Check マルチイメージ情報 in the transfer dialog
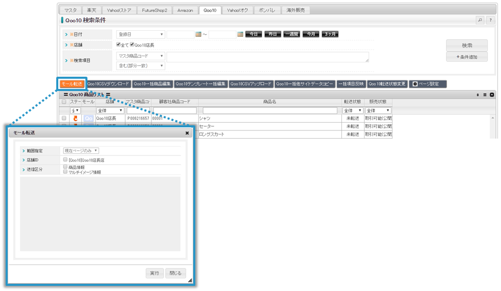The image size is (501, 291). (x=65, y=172)
